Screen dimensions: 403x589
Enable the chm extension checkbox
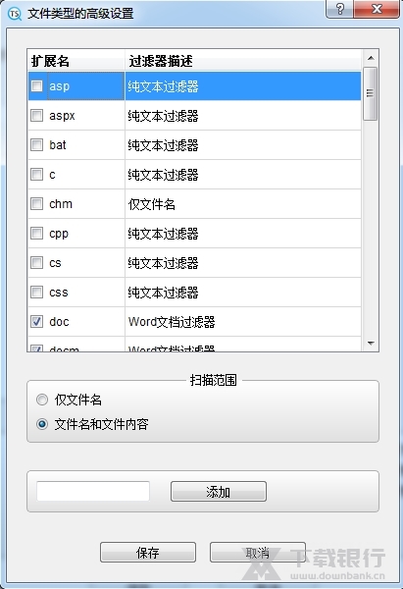pyautogui.click(x=37, y=203)
